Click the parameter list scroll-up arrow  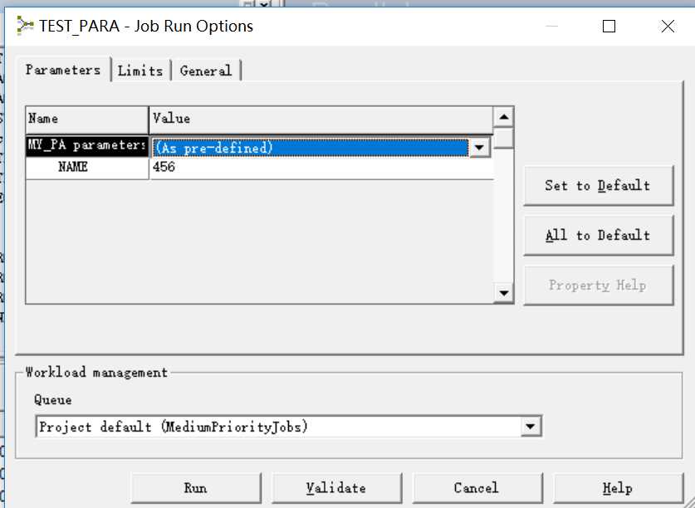(x=503, y=117)
